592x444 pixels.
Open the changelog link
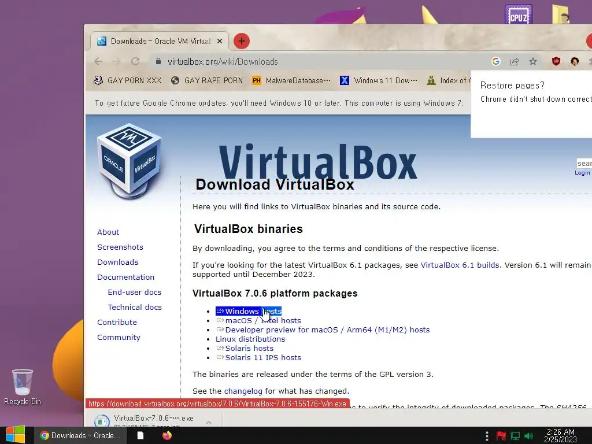[243, 391]
